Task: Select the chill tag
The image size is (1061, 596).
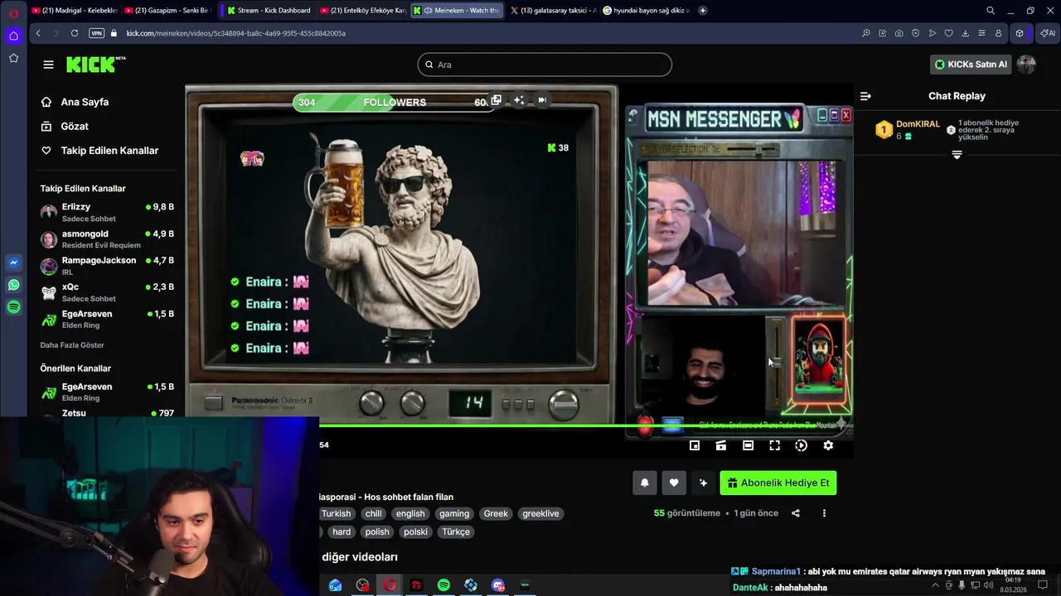Action: pos(374,513)
